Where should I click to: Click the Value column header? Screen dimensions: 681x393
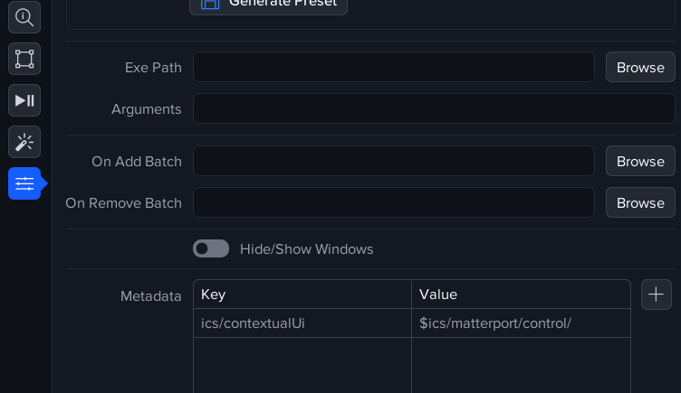click(521, 295)
